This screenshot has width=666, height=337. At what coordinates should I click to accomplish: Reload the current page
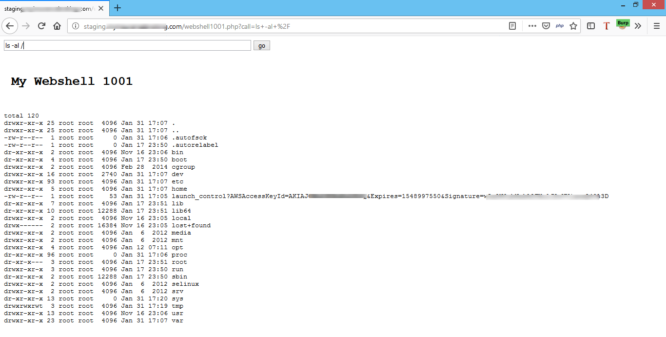(42, 26)
